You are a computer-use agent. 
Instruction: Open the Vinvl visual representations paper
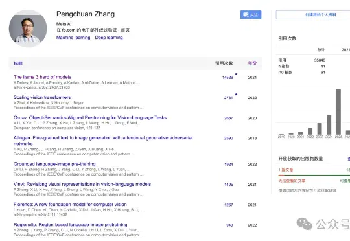(x=82, y=185)
